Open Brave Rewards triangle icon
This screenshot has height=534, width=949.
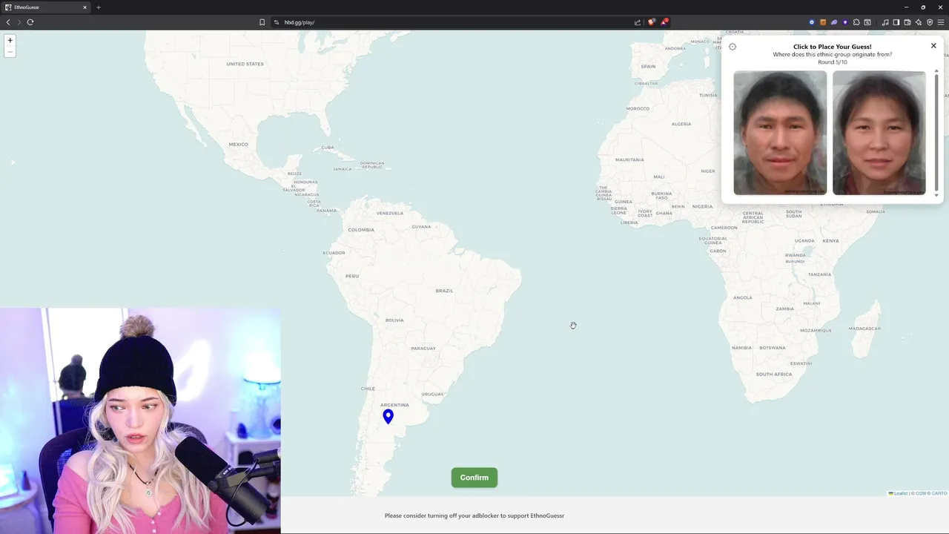click(x=664, y=22)
